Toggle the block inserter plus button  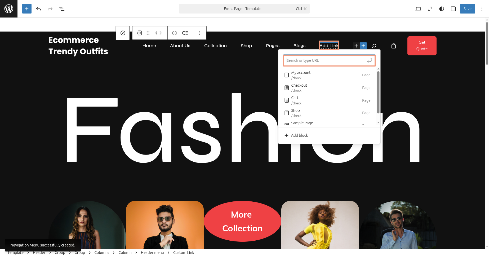pyautogui.click(x=27, y=9)
